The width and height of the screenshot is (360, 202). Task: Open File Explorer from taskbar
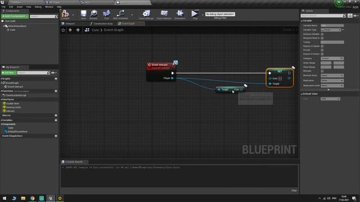click(23, 198)
